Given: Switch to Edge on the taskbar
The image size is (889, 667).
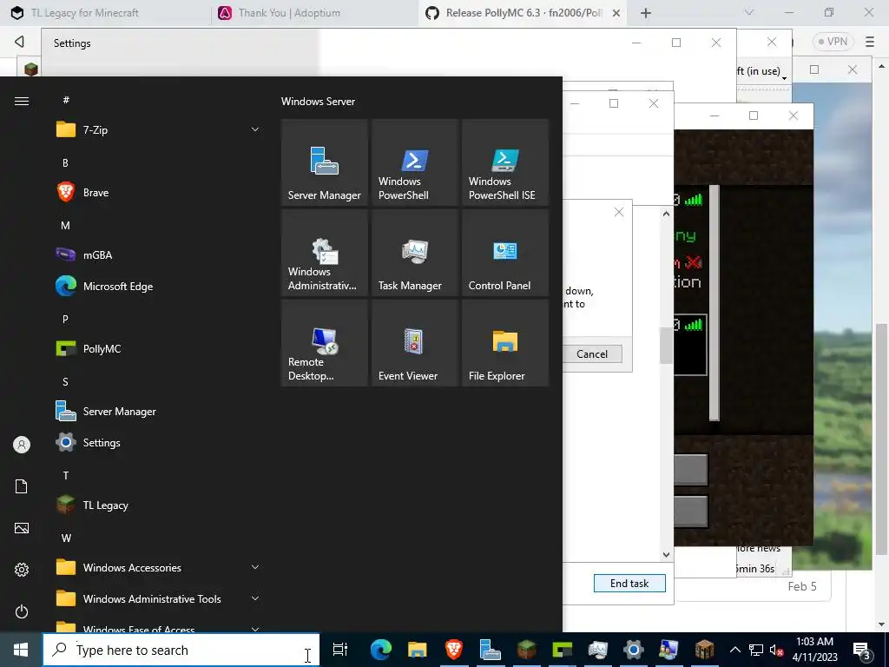Looking at the screenshot, I should [x=381, y=650].
